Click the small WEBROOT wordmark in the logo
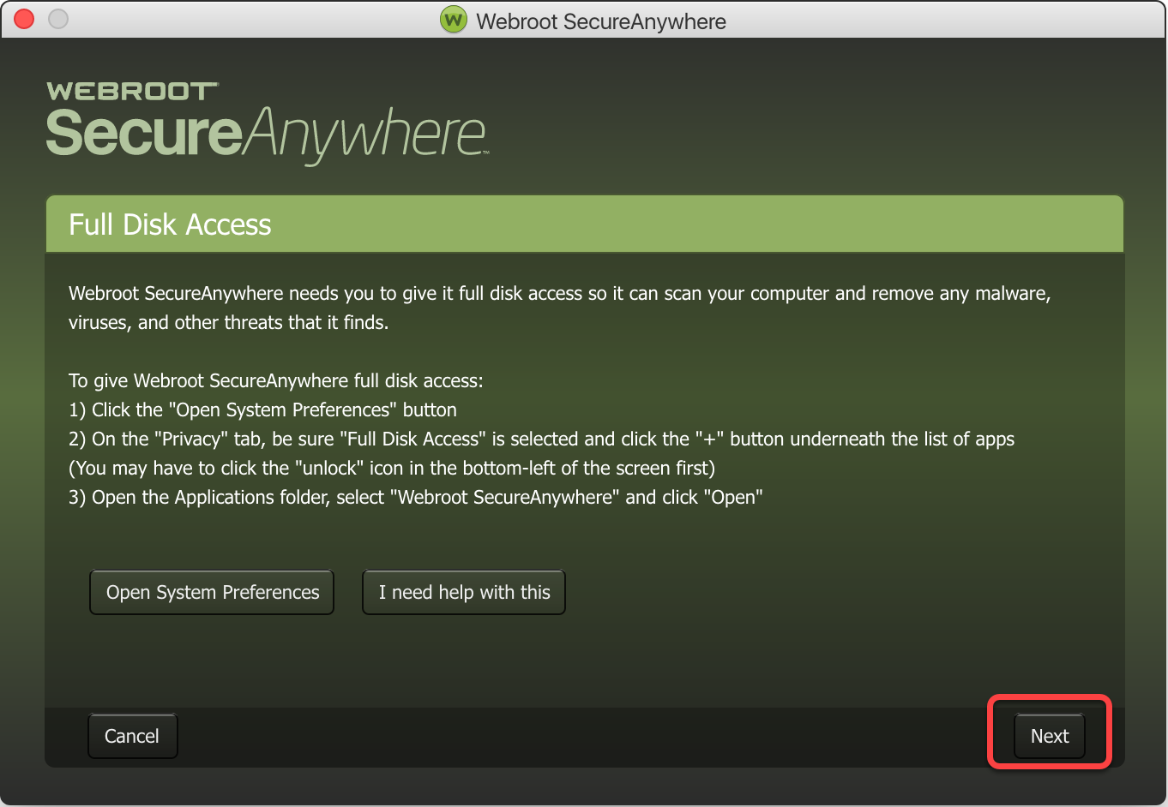Viewport: 1168px width, 807px height. click(132, 92)
